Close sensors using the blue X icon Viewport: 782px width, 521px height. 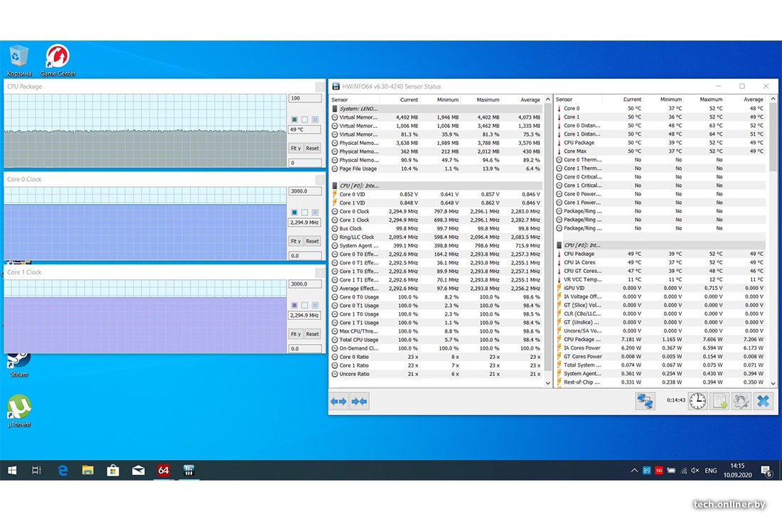(763, 401)
